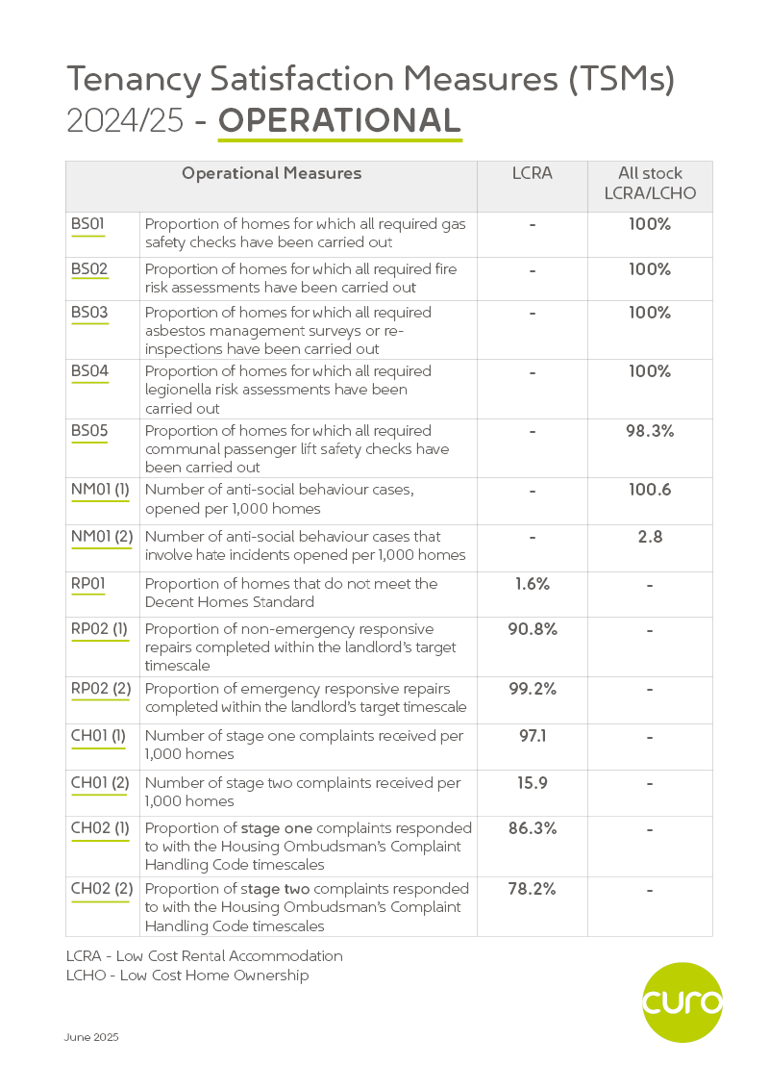Click the RP02 (2) emergency repairs code

101,689
